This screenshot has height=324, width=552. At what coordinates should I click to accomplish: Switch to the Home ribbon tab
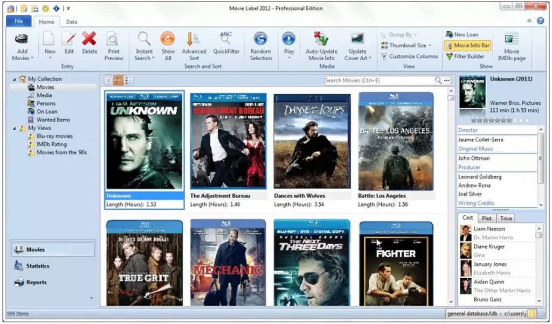click(46, 22)
